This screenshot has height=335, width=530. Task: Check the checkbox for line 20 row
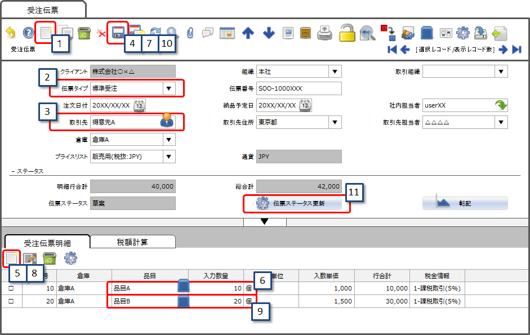[11, 301]
